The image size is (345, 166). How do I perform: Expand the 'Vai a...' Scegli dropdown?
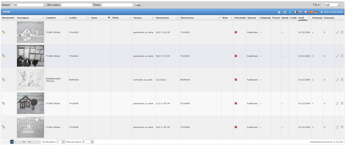point(331,5)
